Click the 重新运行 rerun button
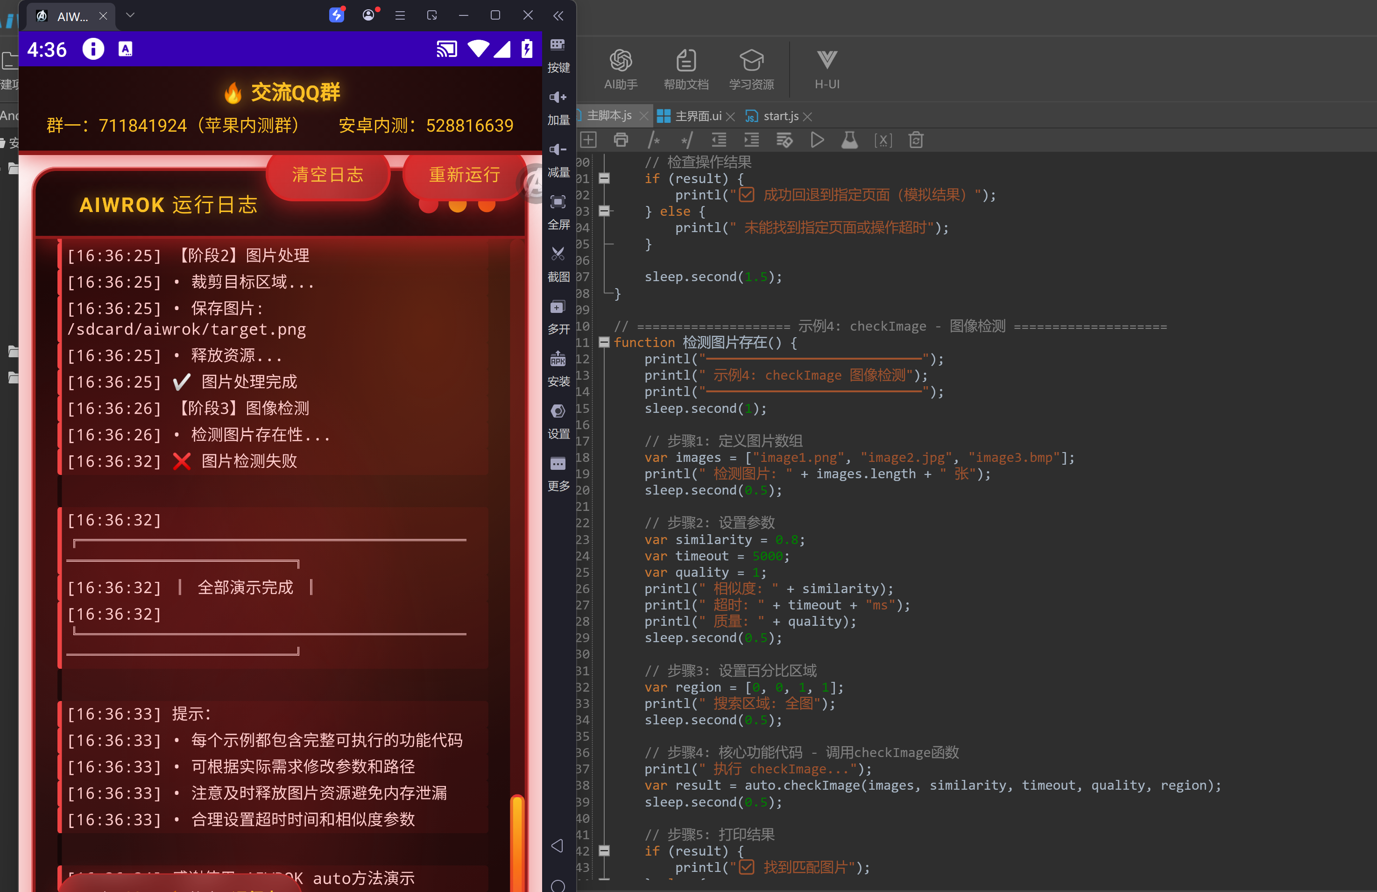 (463, 175)
